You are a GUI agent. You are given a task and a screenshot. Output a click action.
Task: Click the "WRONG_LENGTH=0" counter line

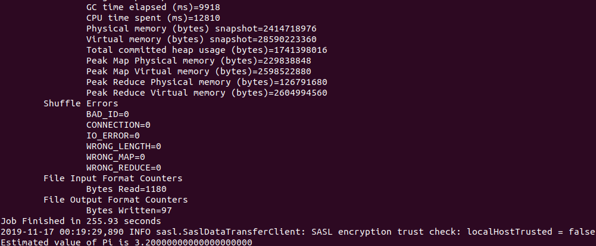coord(124,146)
